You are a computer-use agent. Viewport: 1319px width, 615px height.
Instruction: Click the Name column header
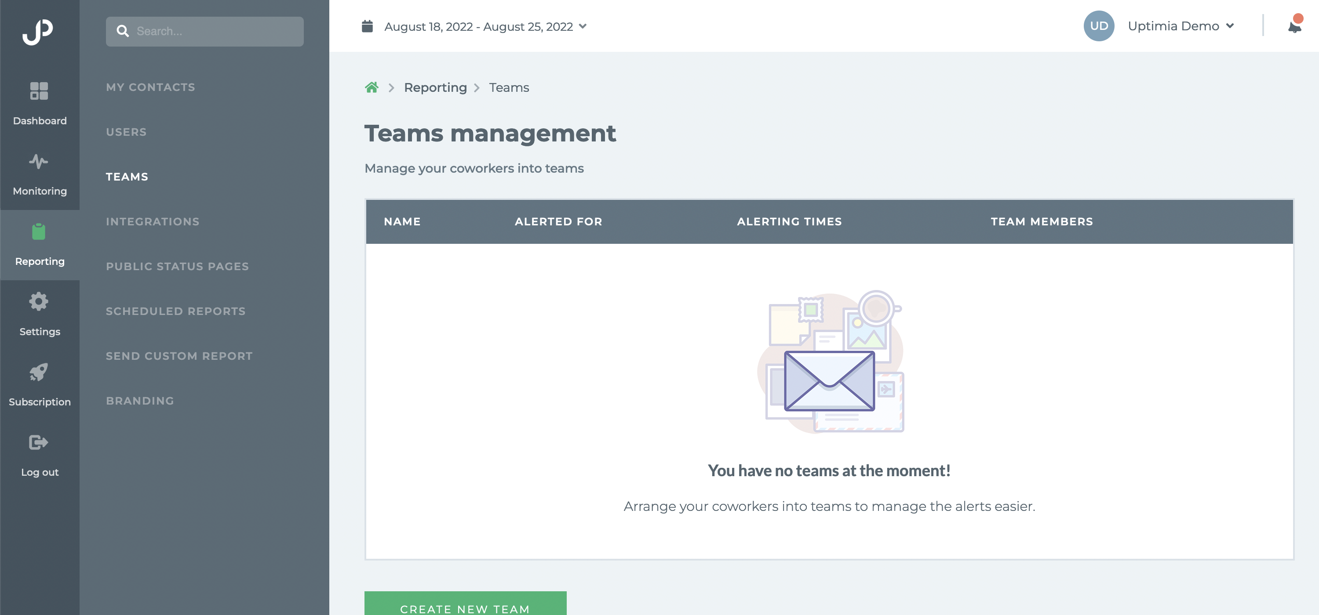coord(402,221)
